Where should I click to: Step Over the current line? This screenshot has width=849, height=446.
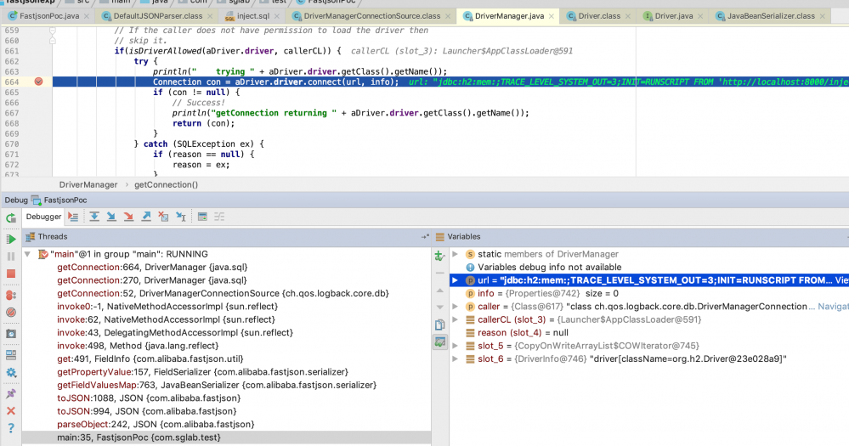[94, 217]
